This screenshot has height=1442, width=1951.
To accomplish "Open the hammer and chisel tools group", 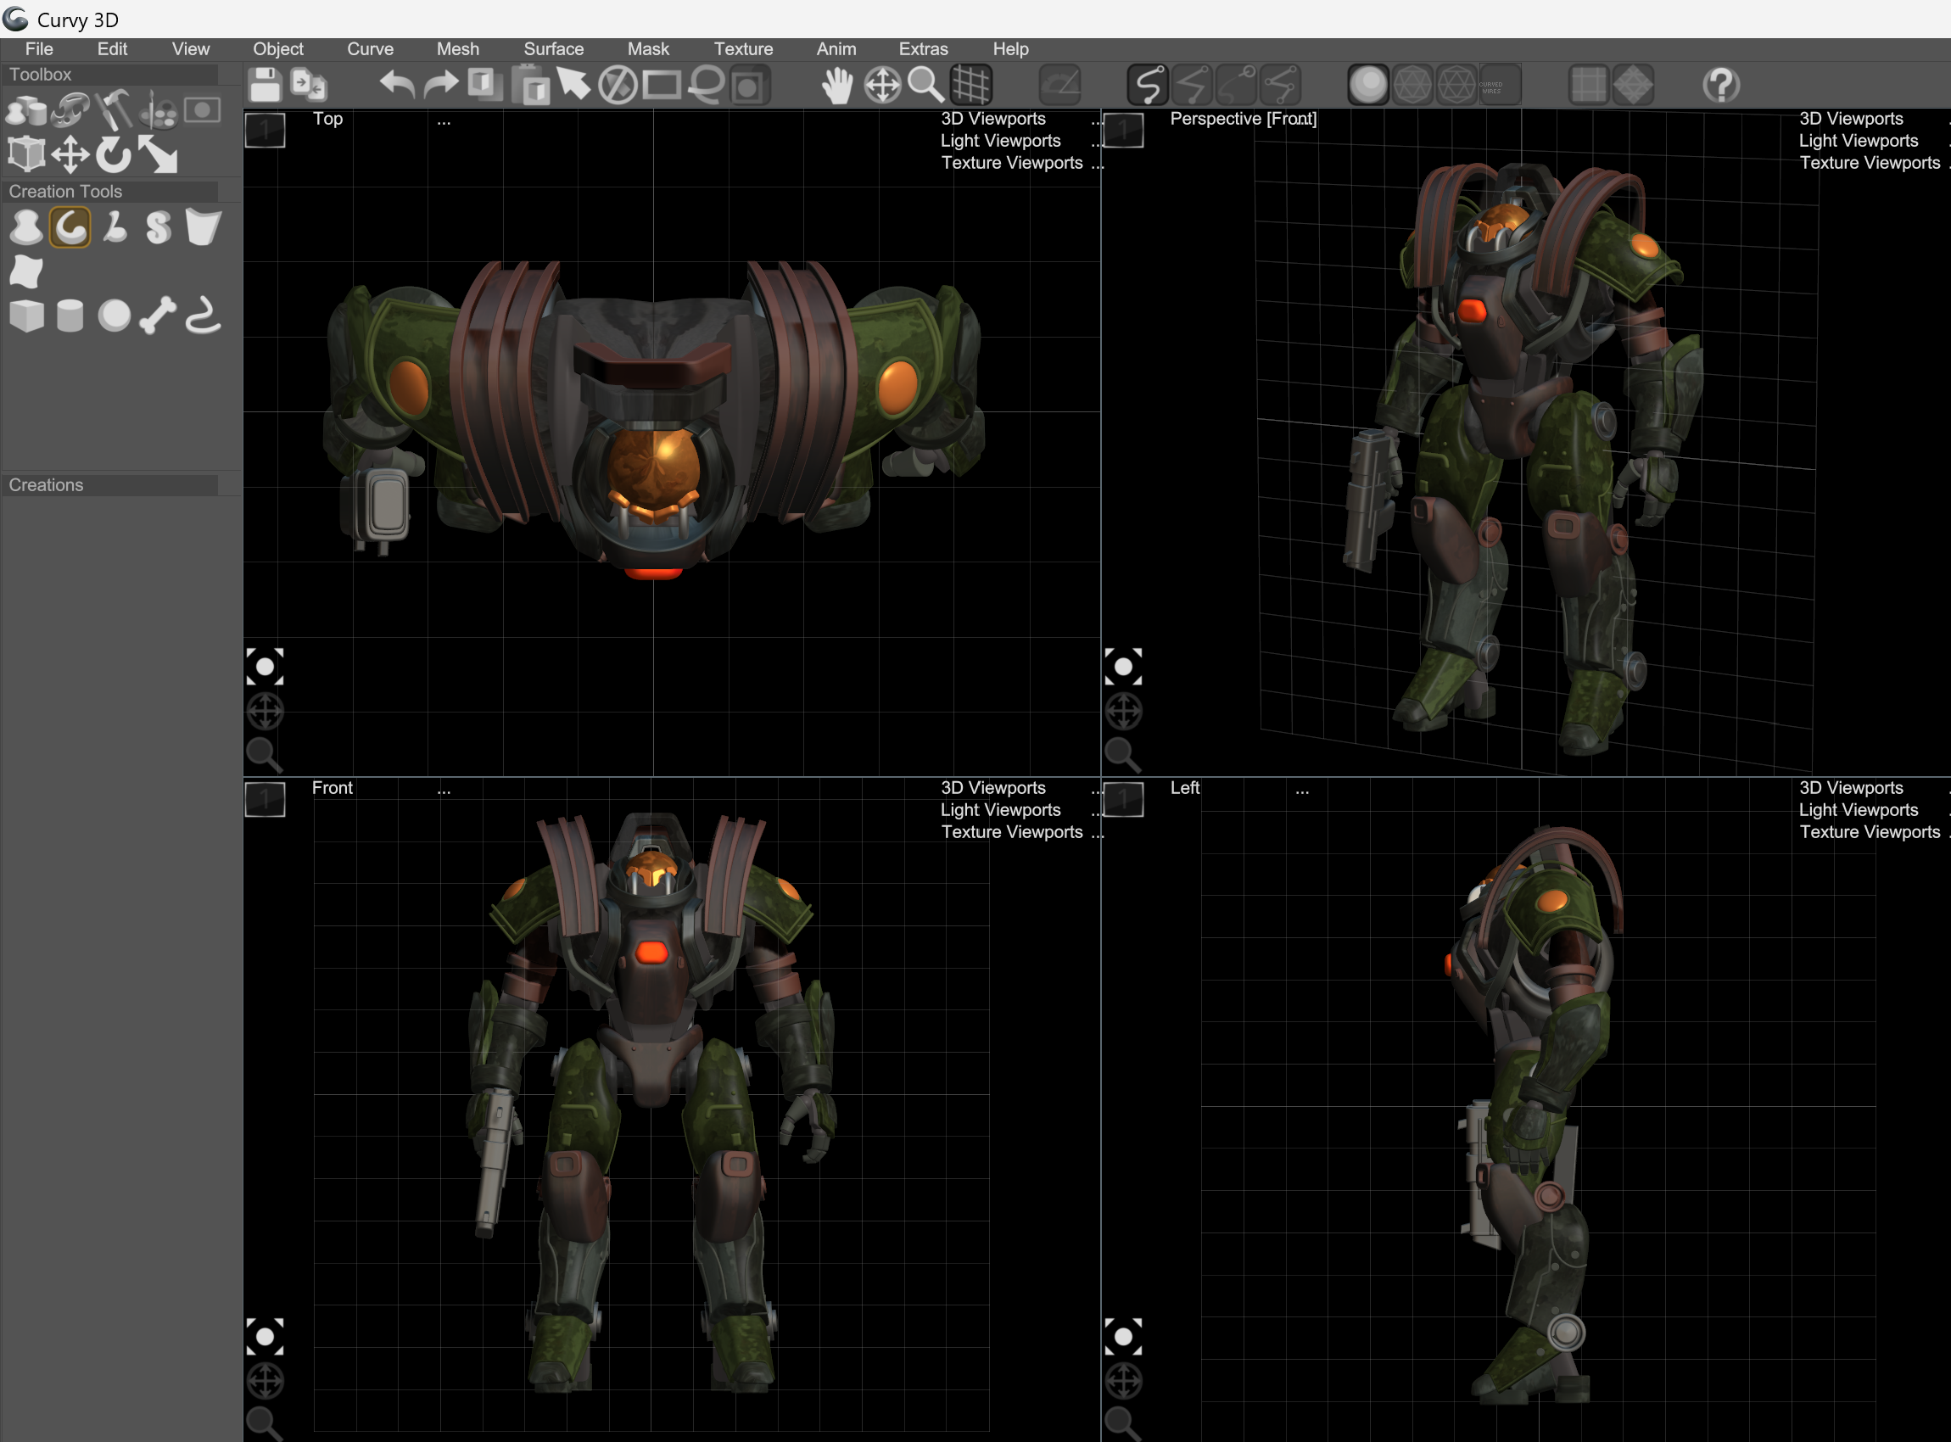I will (x=115, y=111).
